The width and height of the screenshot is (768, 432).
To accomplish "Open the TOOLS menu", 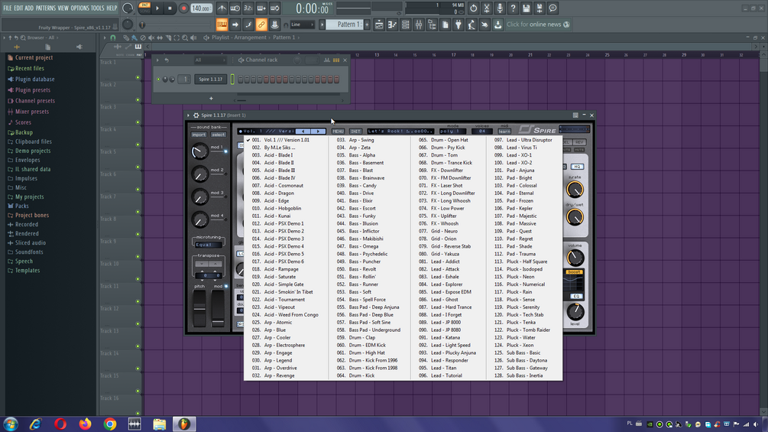I will click(98, 8).
